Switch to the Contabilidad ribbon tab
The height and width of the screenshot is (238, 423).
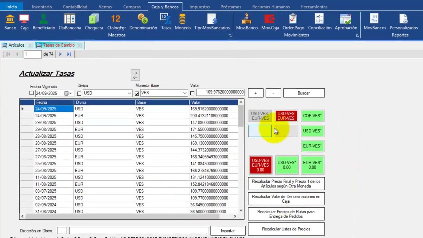75,7
